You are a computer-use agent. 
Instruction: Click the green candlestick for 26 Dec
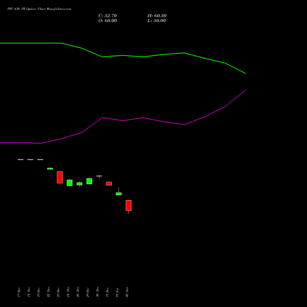tap(79, 184)
